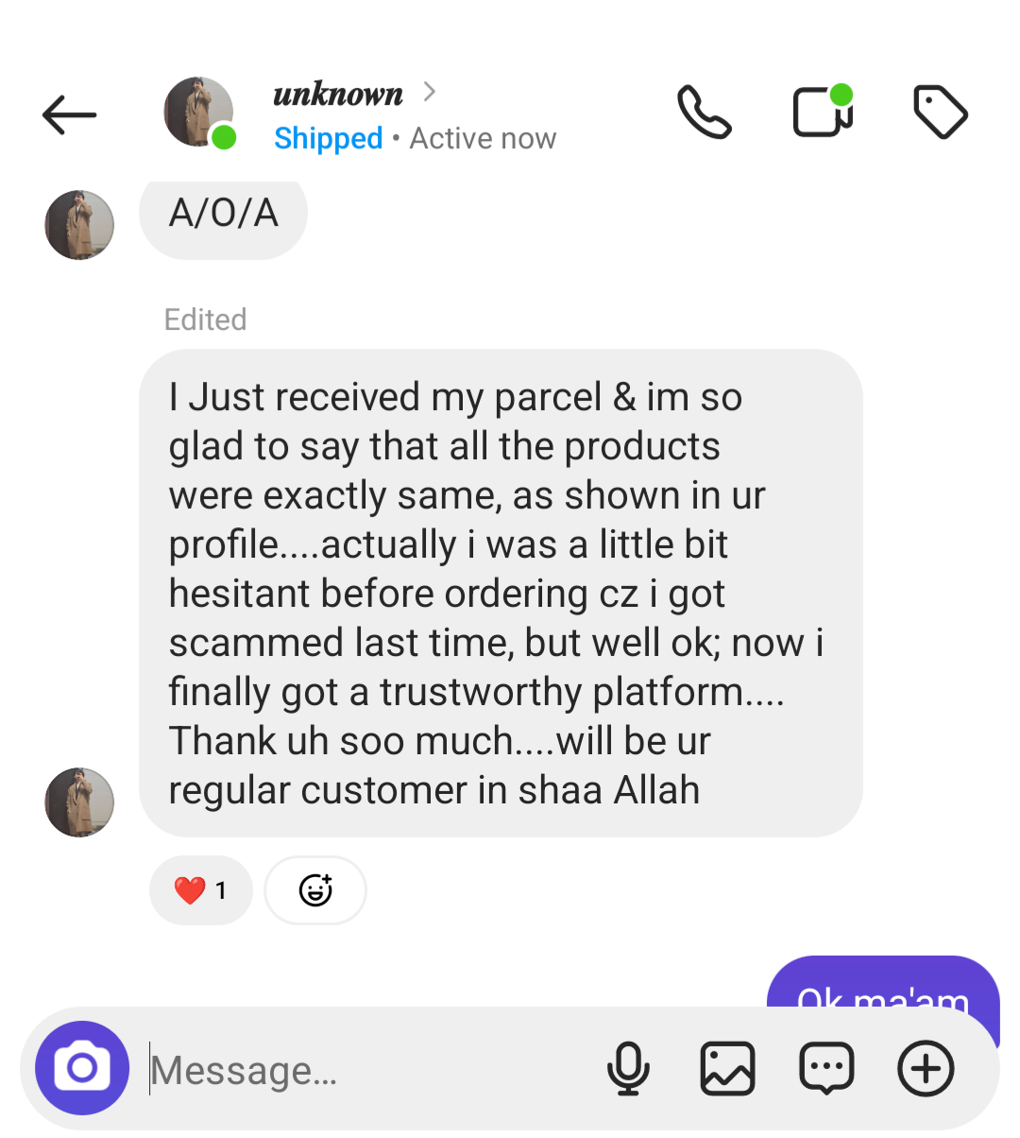Open the plus more options icon
1020x1138 pixels.
tap(926, 1069)
